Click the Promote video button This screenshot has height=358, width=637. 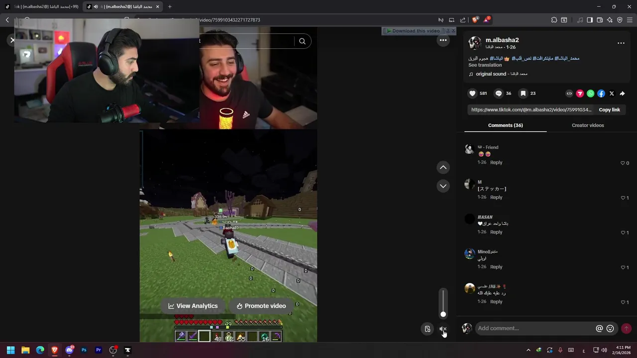261,306
